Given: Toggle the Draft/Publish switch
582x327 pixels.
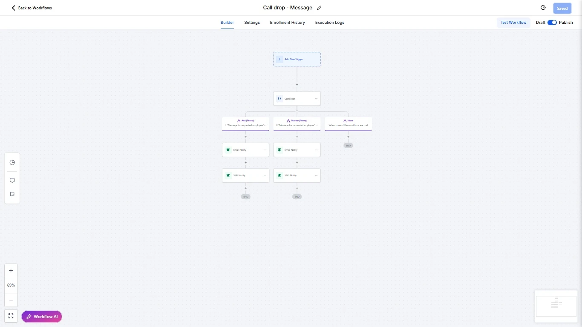Looking at the screenshot, I should coord(552,23).
